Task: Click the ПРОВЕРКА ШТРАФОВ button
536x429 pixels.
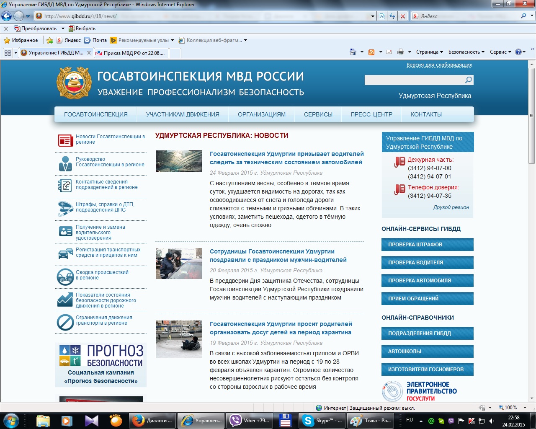Action: [x=428, y=245]
